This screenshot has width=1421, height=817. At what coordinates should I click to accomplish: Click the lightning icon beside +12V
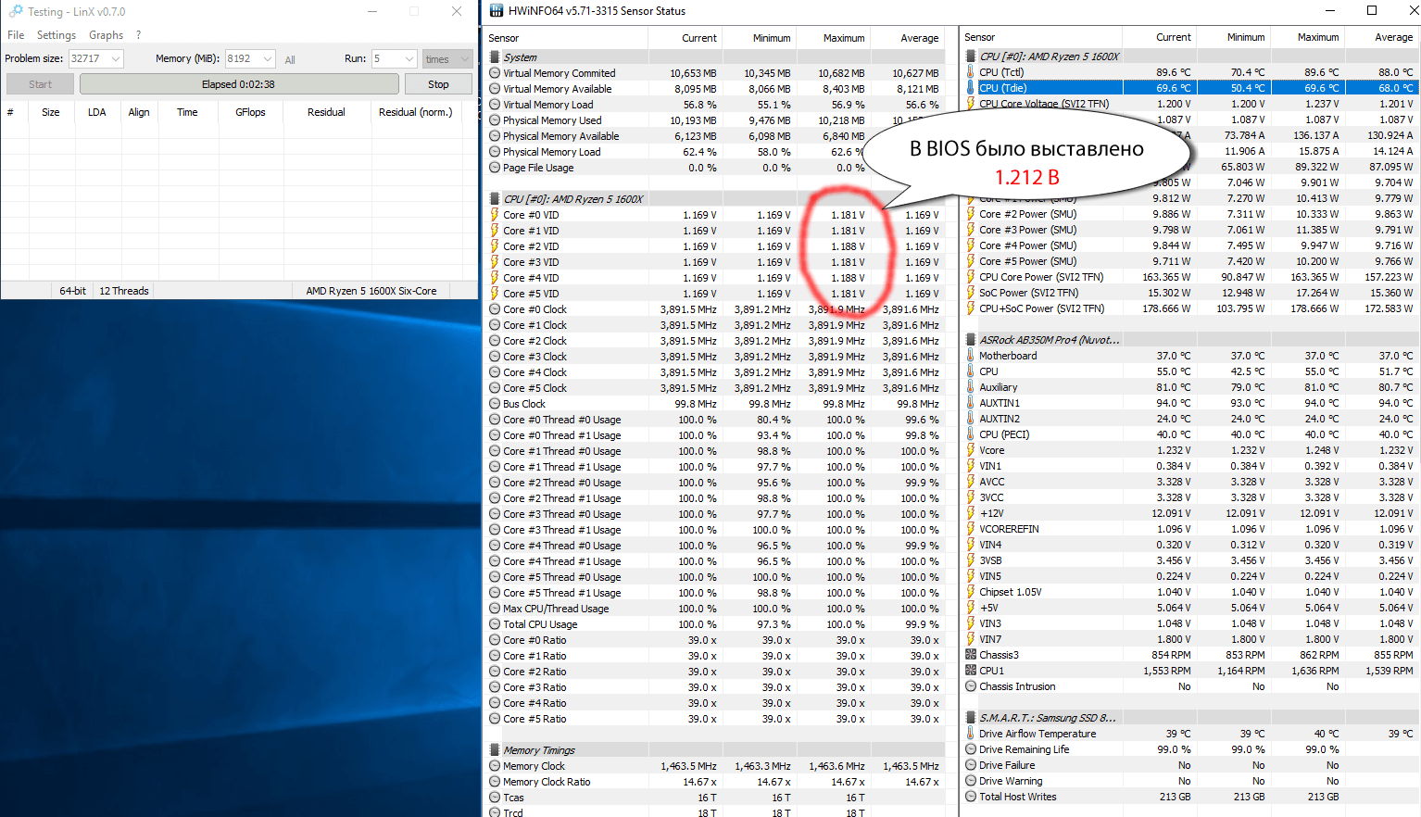tap(971, 513)
